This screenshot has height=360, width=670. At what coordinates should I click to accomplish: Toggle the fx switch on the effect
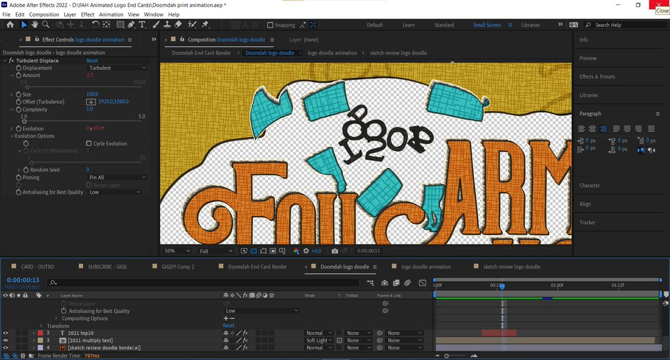[x=11, y=60]
